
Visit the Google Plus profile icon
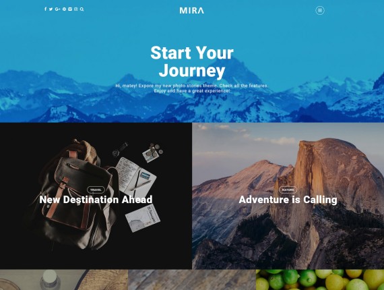click(x=57, y=9)
